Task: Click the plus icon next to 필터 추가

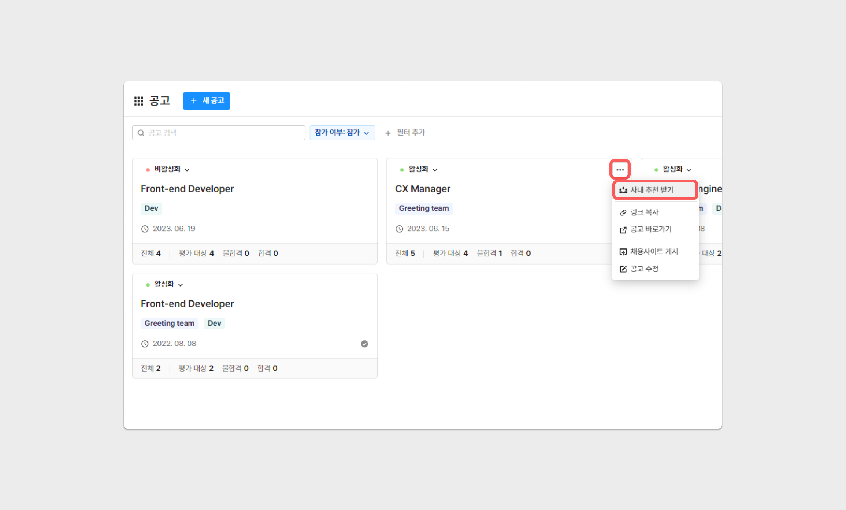Action: pyautogui.click(x=388, y=133)
